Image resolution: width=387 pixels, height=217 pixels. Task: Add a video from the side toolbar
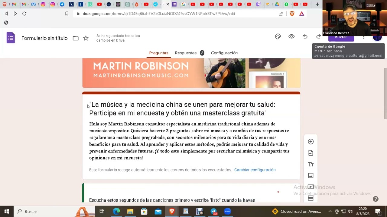pos(311,187)
